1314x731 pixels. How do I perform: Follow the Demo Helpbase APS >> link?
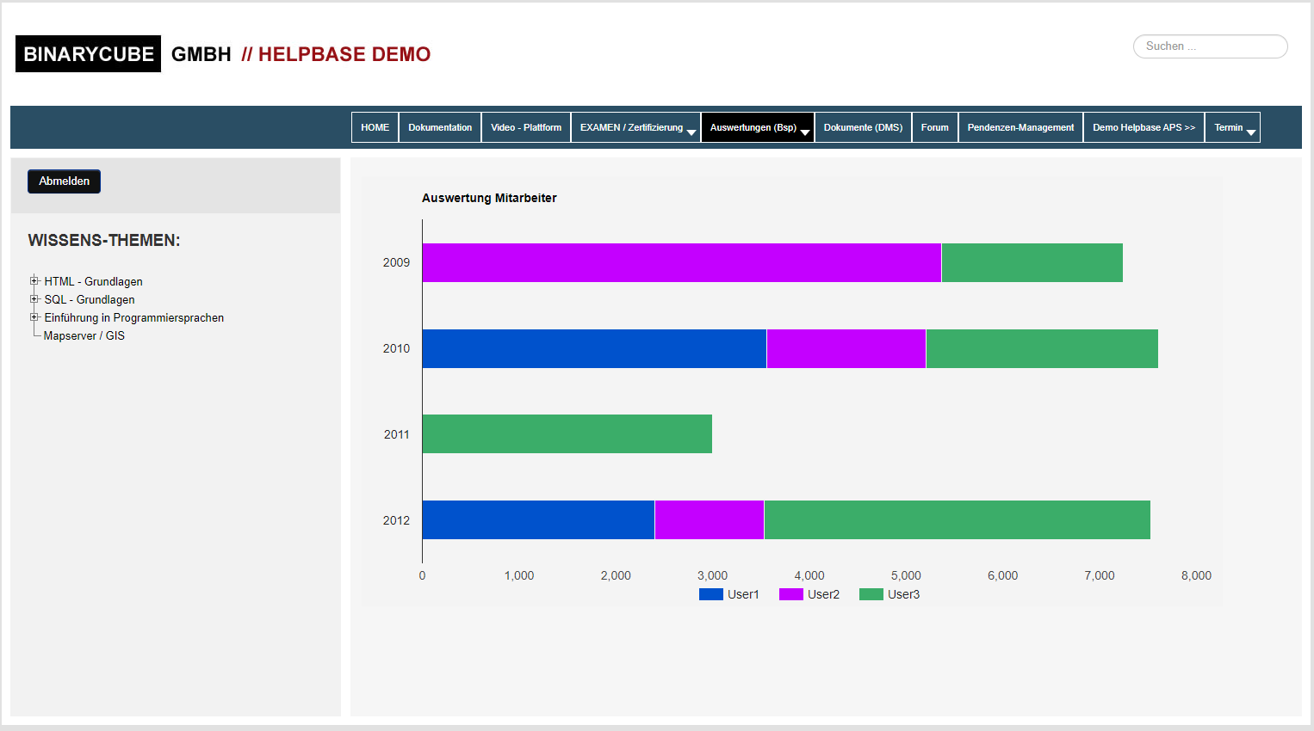[x=1144, y=127]
